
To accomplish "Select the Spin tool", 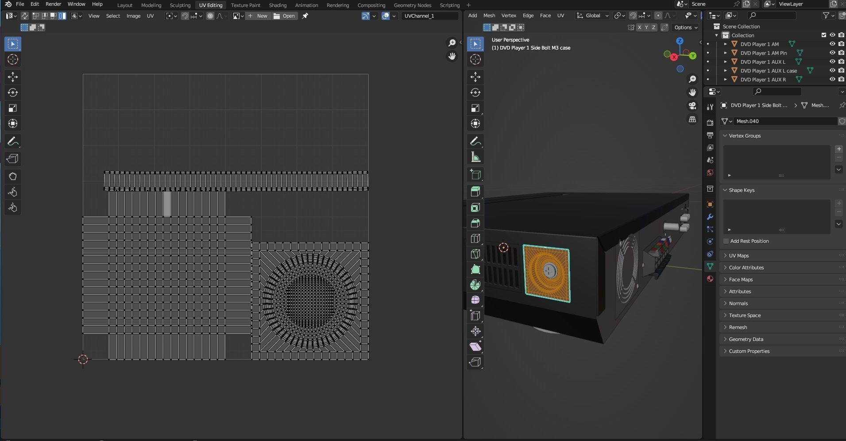I will [475, 285].
